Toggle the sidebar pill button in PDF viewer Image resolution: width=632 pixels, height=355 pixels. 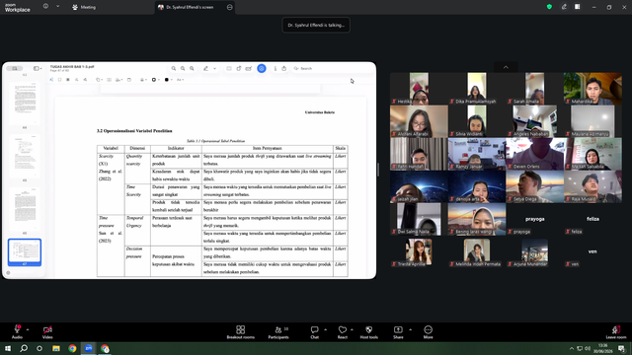[x=15, y=68]
